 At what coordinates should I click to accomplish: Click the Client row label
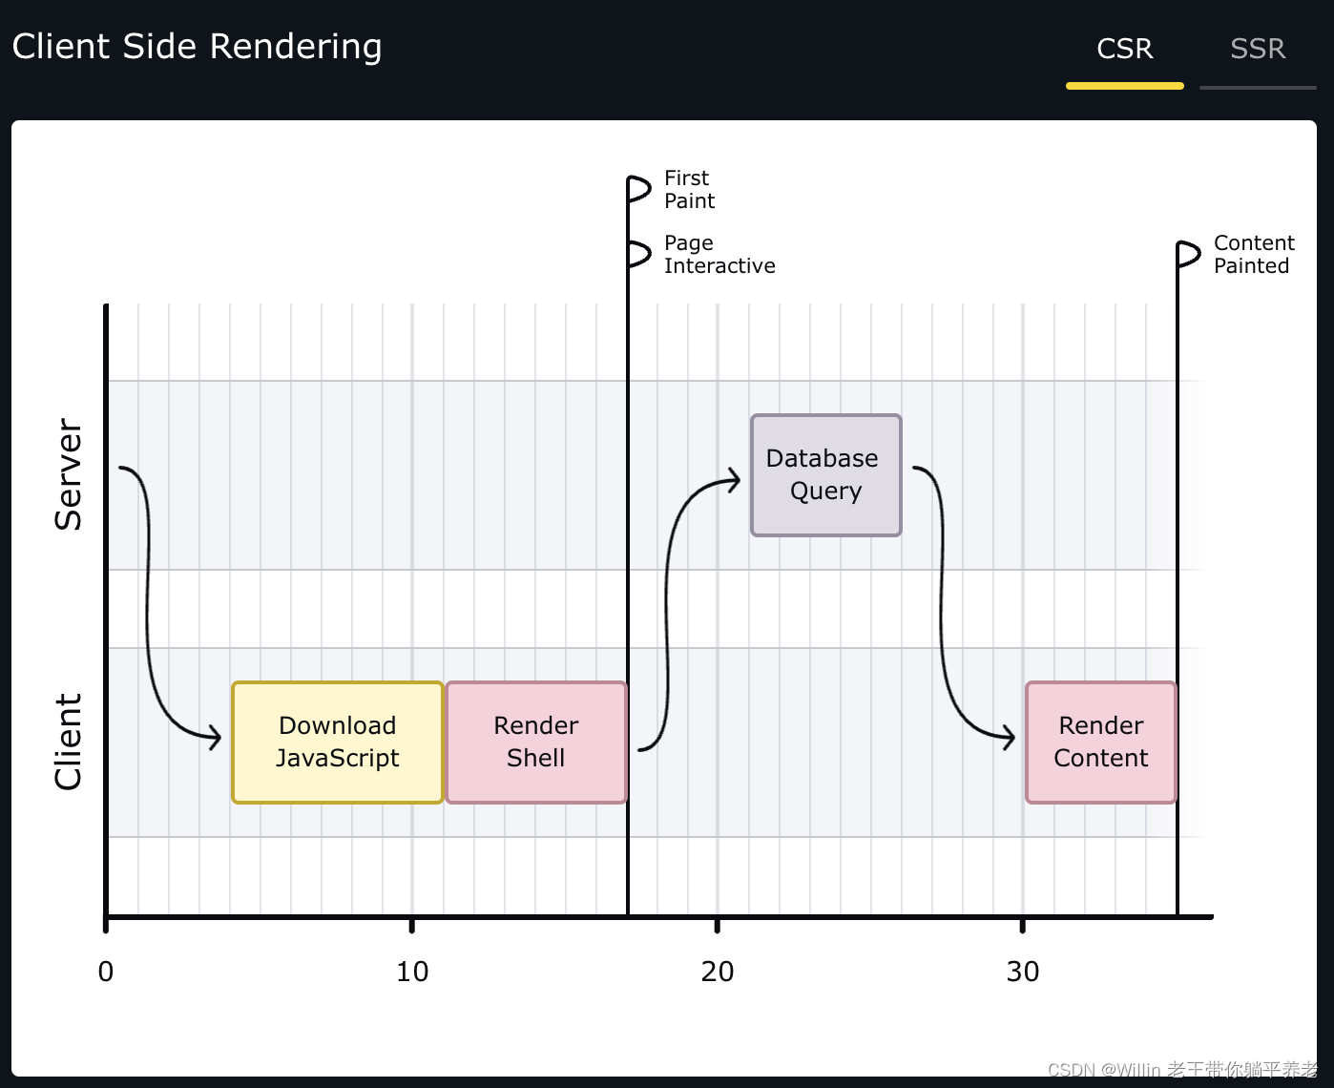[68, 742]
